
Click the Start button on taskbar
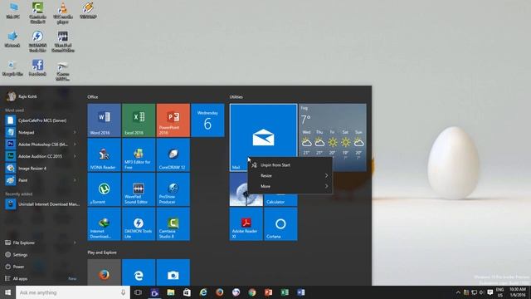pos(7,292)
